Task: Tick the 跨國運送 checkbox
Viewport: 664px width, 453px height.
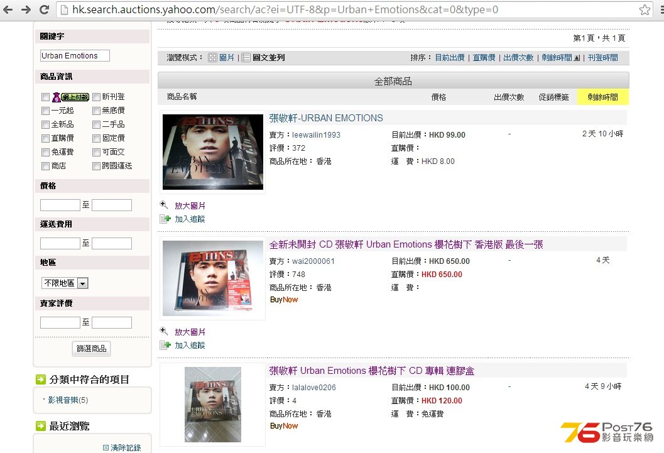Action: [x=97, y=166]
